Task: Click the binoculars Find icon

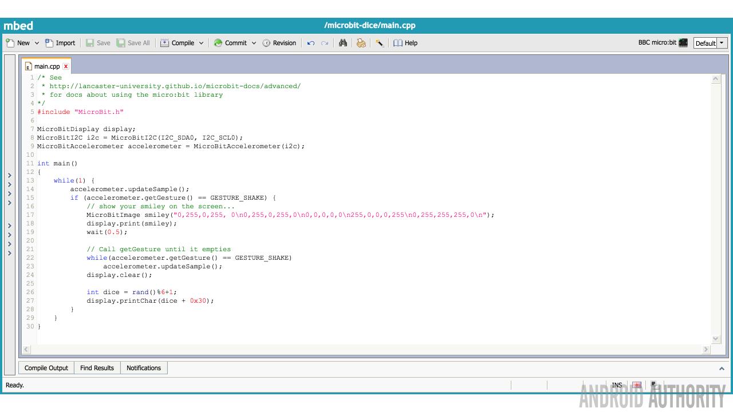Action: pyautogui.click(x=343, y=43)
